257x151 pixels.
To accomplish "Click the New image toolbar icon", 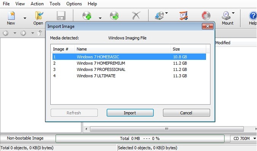I will 11,16.
